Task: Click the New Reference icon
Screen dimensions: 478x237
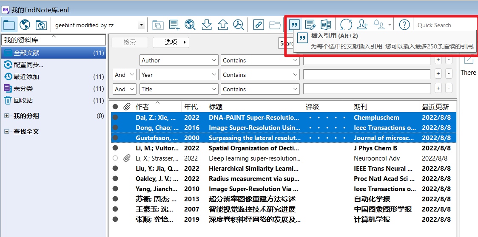Action: point(174,25)
